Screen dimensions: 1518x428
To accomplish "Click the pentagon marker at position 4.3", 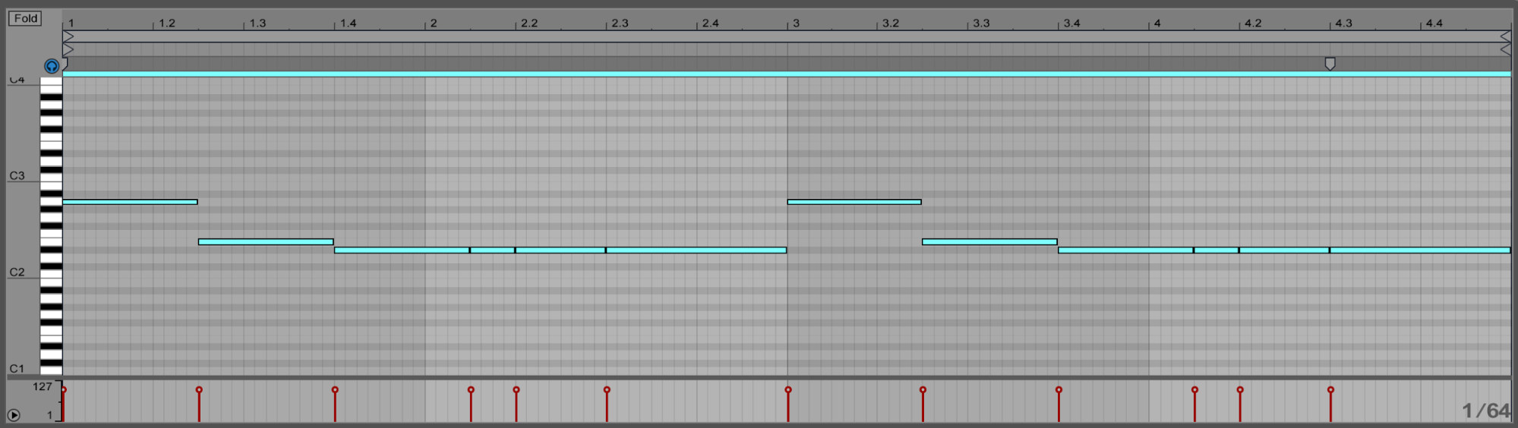I will [1330, 64].
